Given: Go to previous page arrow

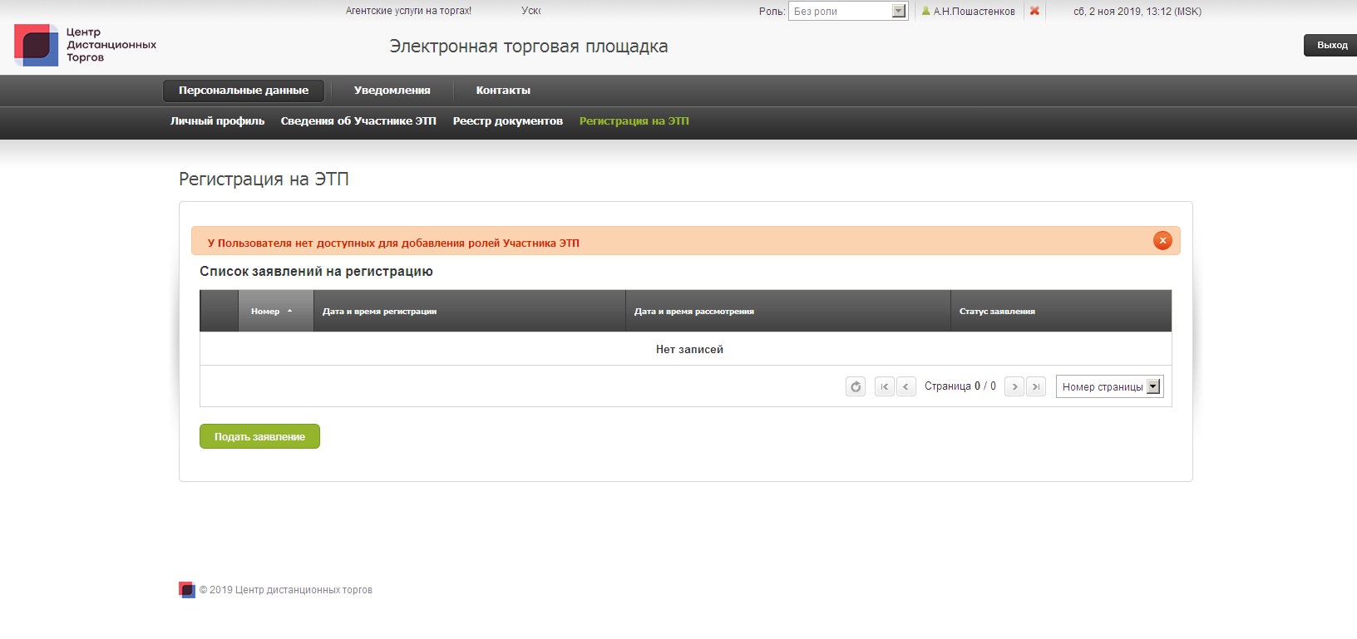Looking at the screenshot, I should 906,386.
